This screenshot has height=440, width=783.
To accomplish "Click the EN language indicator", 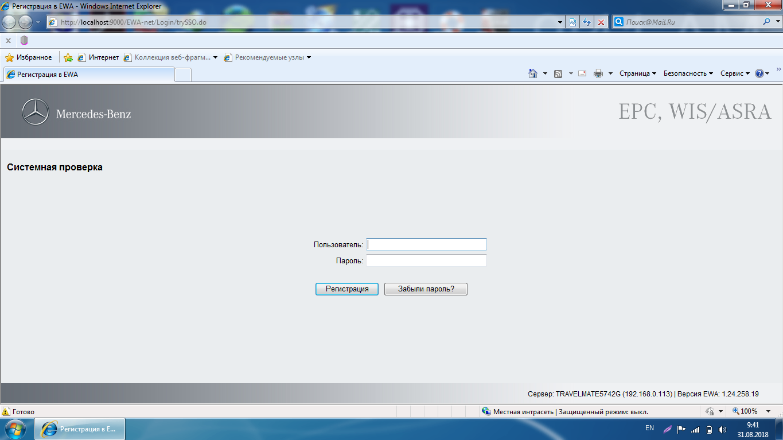I will 649,428.
